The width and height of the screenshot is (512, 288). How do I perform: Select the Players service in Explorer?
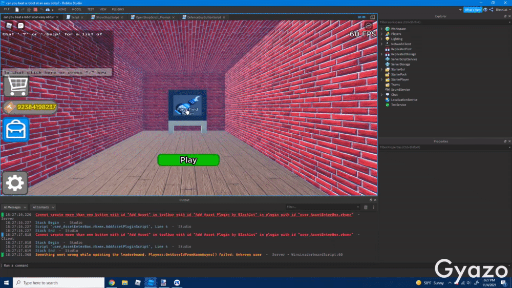(x=396, y=34)
